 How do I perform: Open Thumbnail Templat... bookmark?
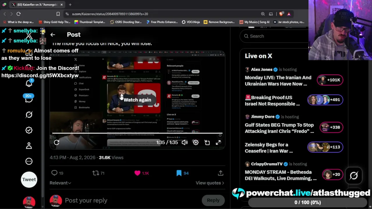click(90, 22)
